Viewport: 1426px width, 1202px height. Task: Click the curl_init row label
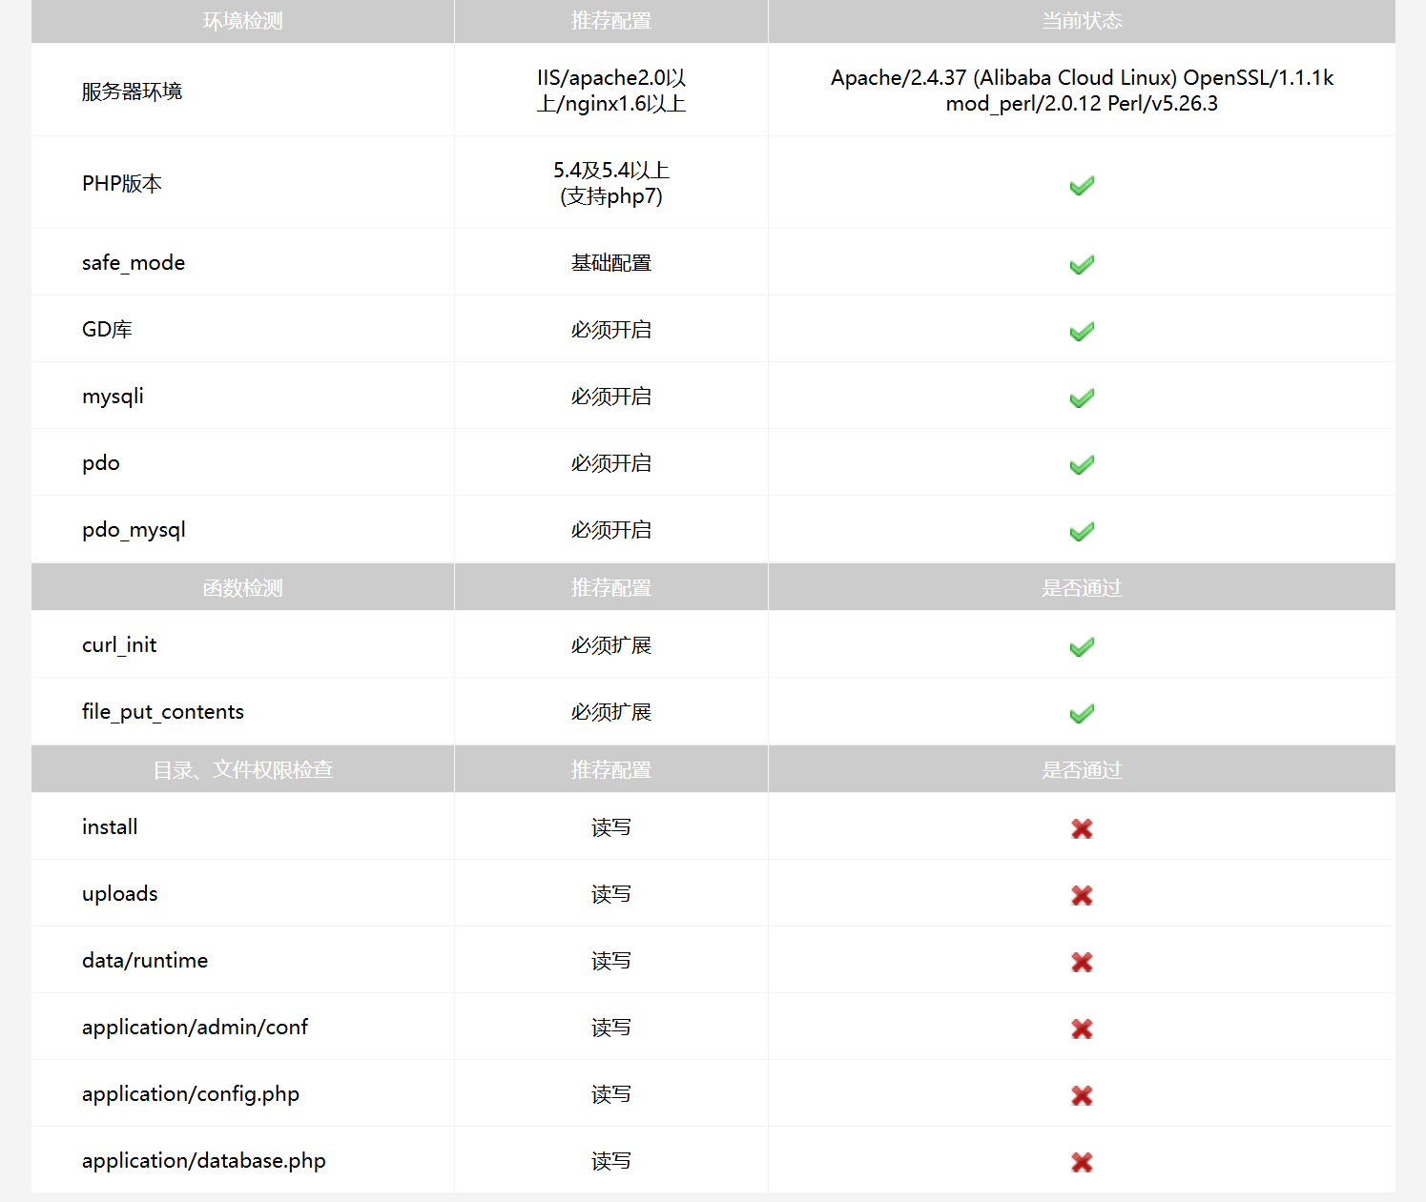tap(119, 645)
